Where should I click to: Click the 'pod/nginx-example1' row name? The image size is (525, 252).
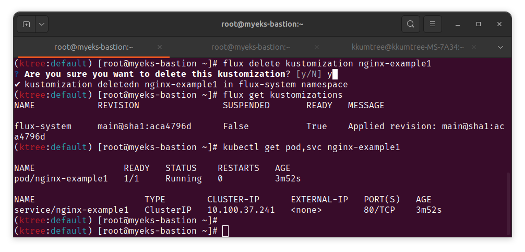[61, 178]
